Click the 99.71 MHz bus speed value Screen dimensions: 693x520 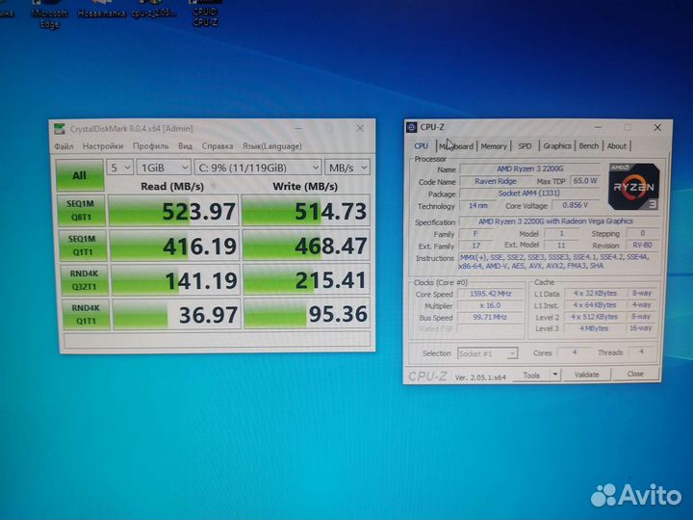[490, 317]
